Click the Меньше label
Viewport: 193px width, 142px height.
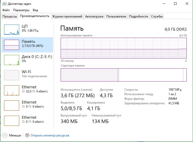tap(15, 135)
